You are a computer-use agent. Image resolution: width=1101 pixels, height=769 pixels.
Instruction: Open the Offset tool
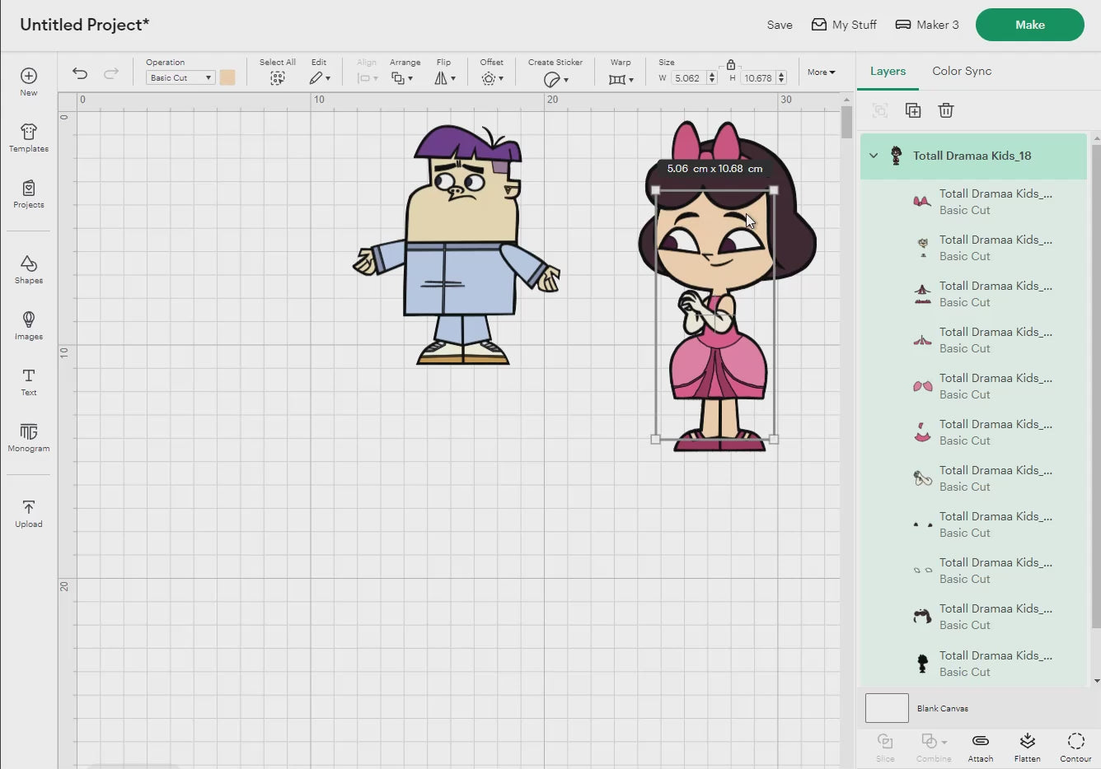pyautogui.click(x=492, y=78)
